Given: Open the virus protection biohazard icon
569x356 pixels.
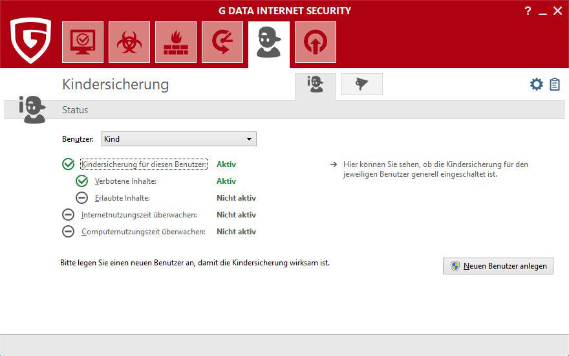Looking at the screenshot, I should click(x=129, y=42).
